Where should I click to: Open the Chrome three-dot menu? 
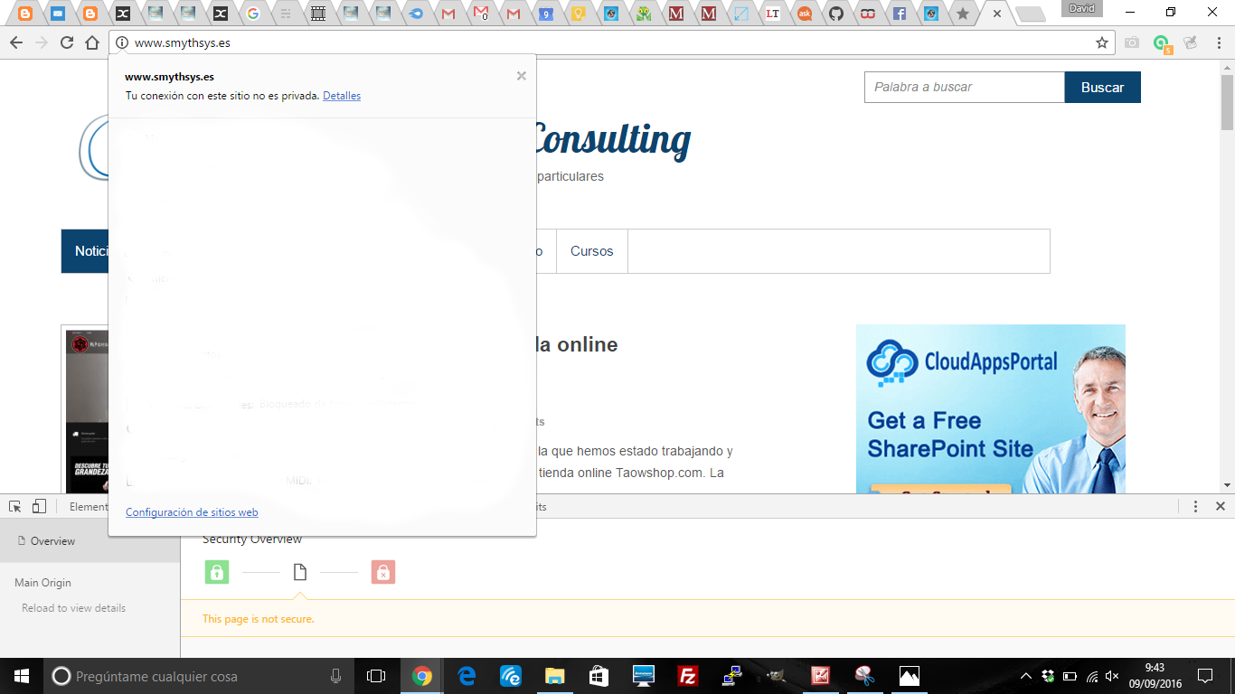click(x=1216, y=42)
